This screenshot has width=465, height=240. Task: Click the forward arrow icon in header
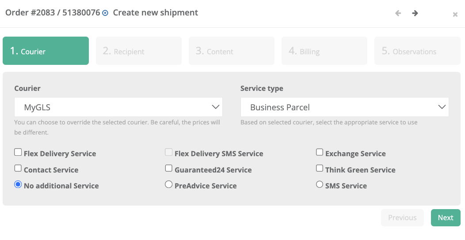(415, 13)
